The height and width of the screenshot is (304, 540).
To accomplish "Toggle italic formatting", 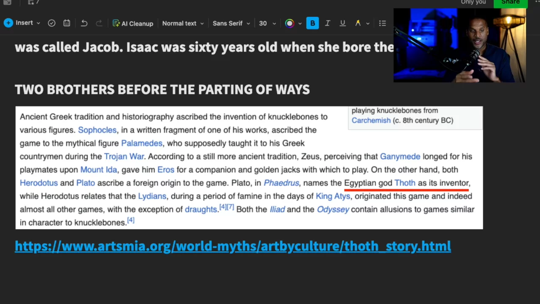I will pyautogui.click(x=327, y=23).
